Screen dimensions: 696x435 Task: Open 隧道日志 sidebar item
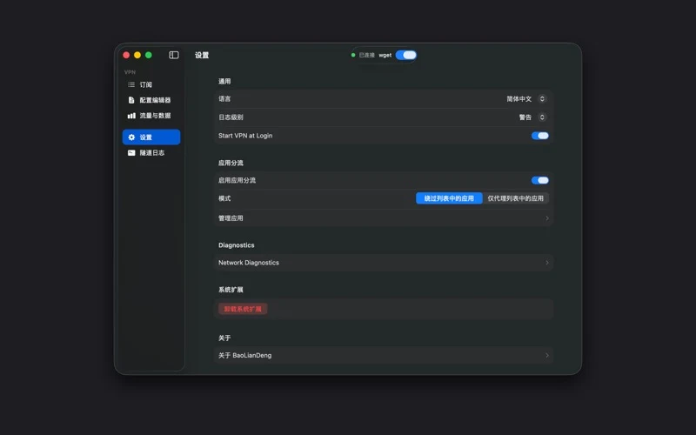coord(151,153)
